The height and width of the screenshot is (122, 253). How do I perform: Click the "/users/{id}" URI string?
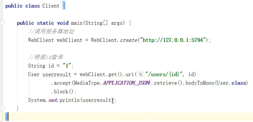click(x=164, y=75)
